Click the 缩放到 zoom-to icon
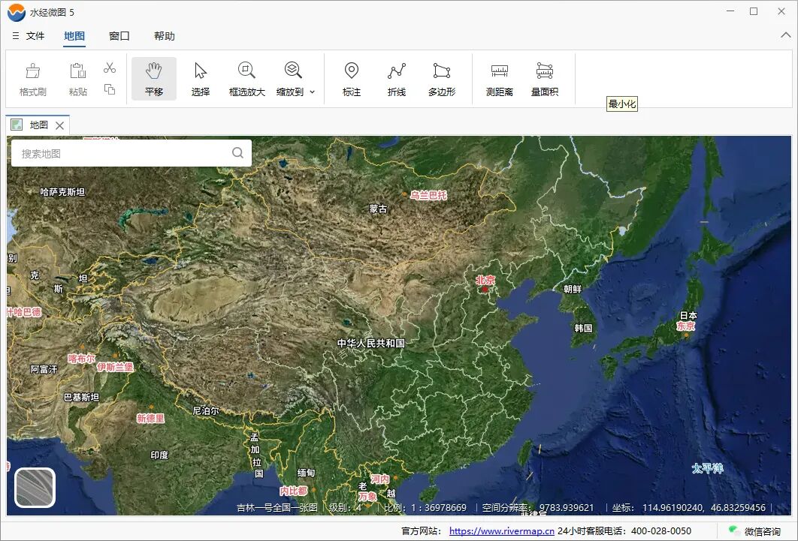Image resolution: width=798 pixels, height=541 pixels. [x=292, y=71]
